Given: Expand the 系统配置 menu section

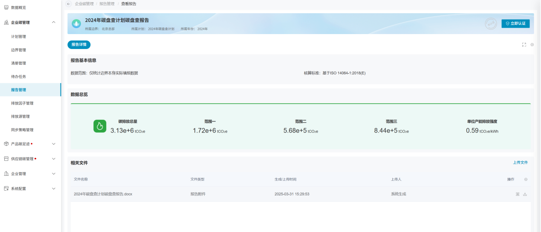Looking at the screenshot, I should click(53, 188).
